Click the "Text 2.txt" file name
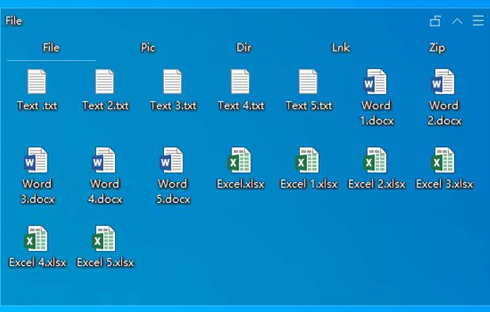Image resolution: width=490 pixels, height=312 pixels. click(105, 105)
